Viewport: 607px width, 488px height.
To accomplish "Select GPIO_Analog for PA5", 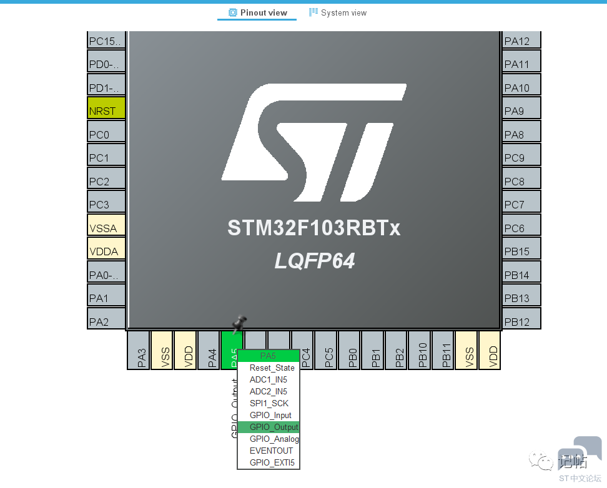I will point(269,439).
